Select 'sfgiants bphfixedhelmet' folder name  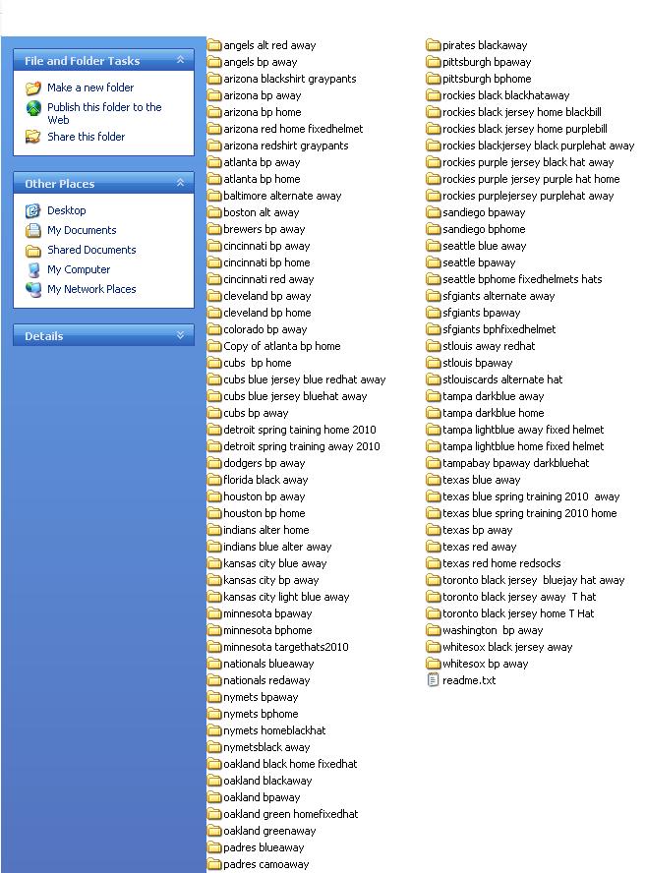point(499,329)
